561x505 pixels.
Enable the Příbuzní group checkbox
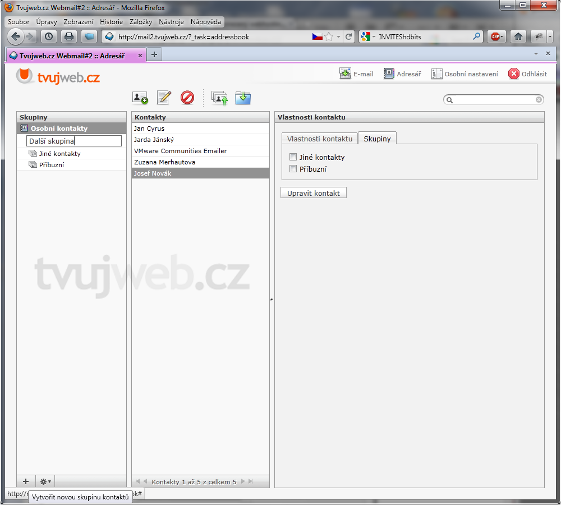293,169
